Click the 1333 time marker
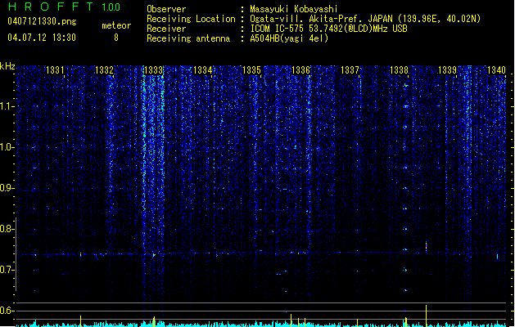515x327 pixels. 153,69
